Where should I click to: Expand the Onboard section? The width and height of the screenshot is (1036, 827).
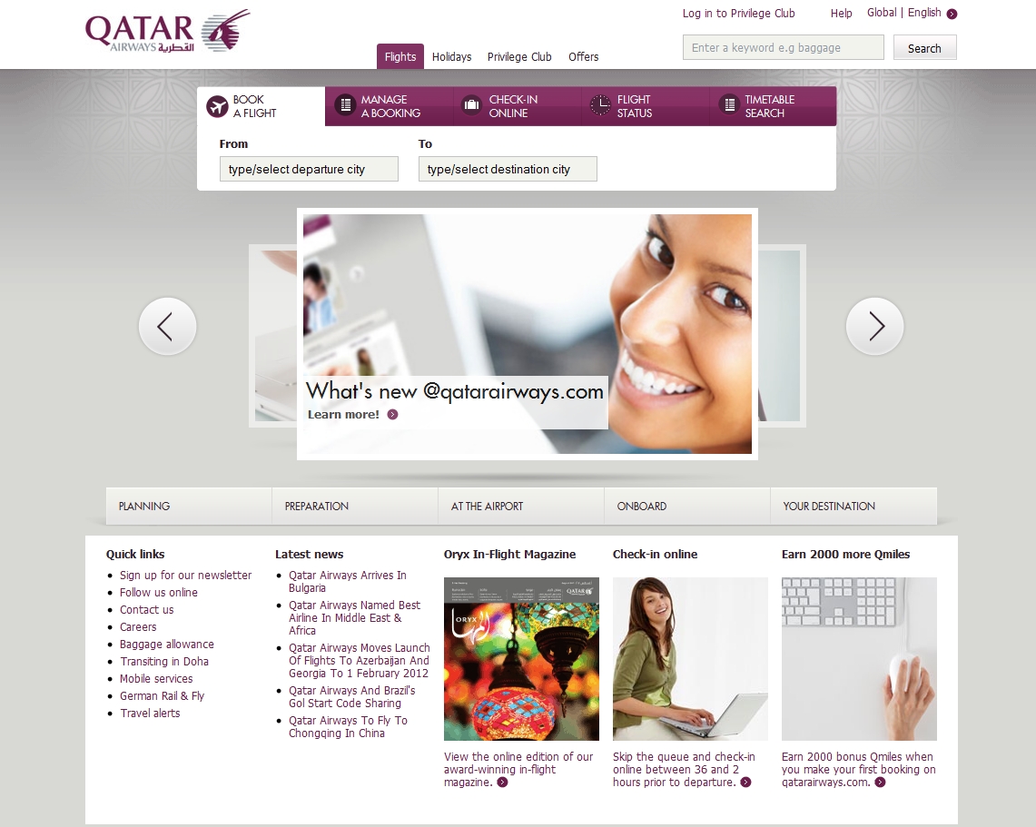tap(687, 506)
